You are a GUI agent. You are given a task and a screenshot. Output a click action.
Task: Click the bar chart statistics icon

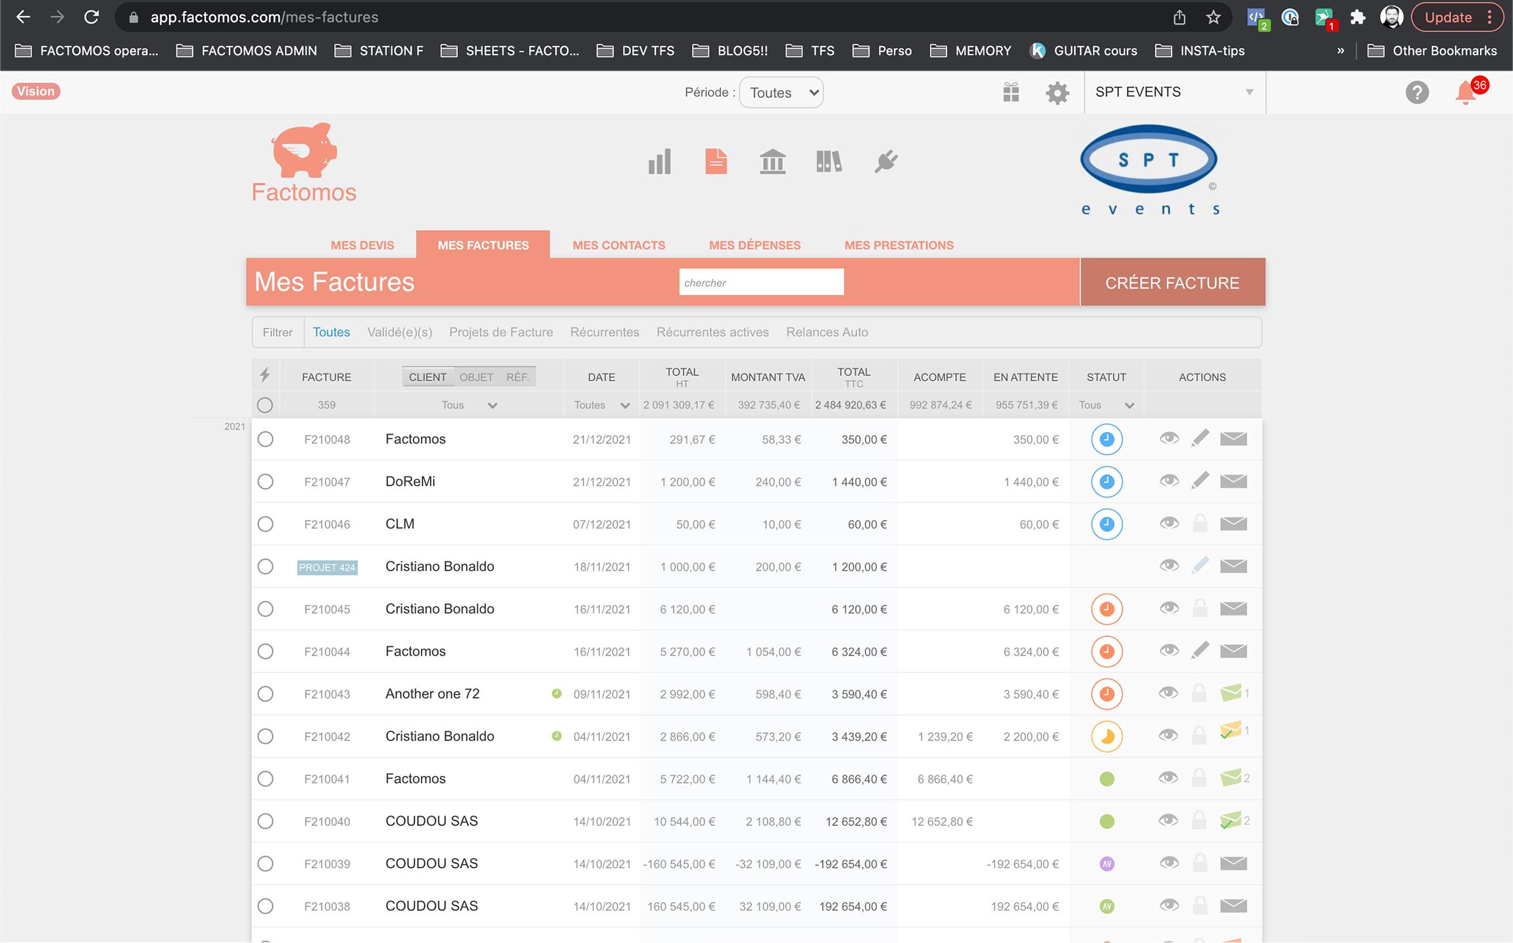coord(660,160)
